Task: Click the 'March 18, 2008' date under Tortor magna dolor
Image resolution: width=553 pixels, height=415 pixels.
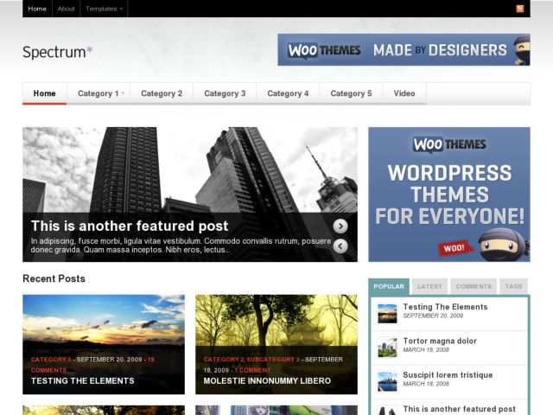Action: pyautogui.click(x=426, y=350)
